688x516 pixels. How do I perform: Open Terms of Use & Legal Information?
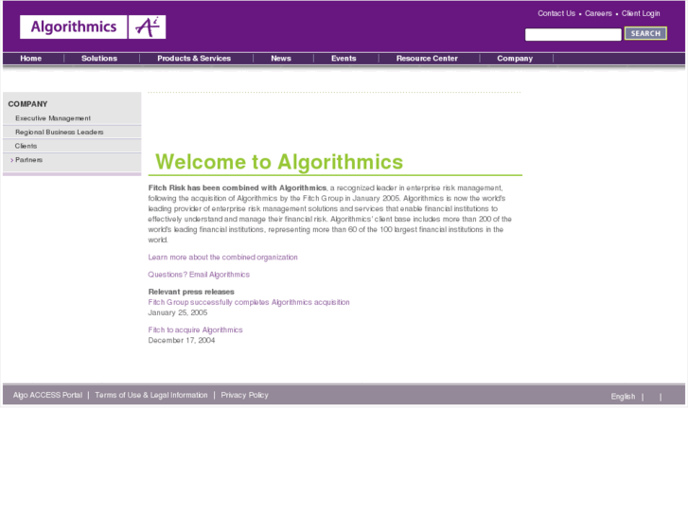click(x=151, y=395)
